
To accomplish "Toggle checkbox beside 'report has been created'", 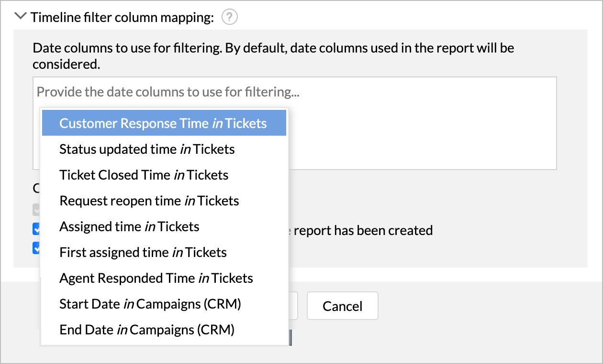I will [36, 229].
